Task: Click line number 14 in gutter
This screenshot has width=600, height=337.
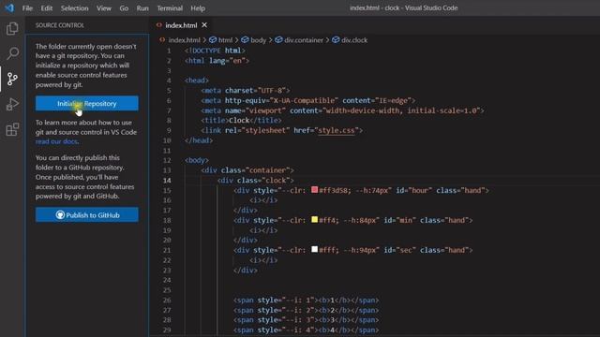Action: (167, 181)
